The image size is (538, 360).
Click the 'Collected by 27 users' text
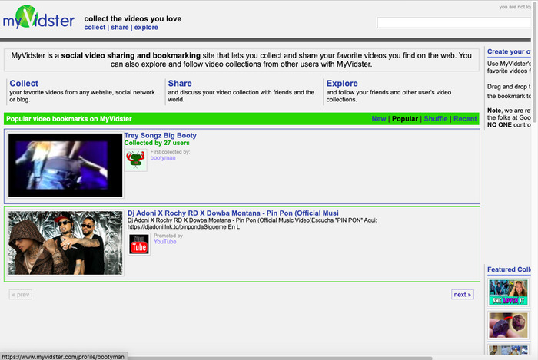pyautogui.click(x=157, y=143)
